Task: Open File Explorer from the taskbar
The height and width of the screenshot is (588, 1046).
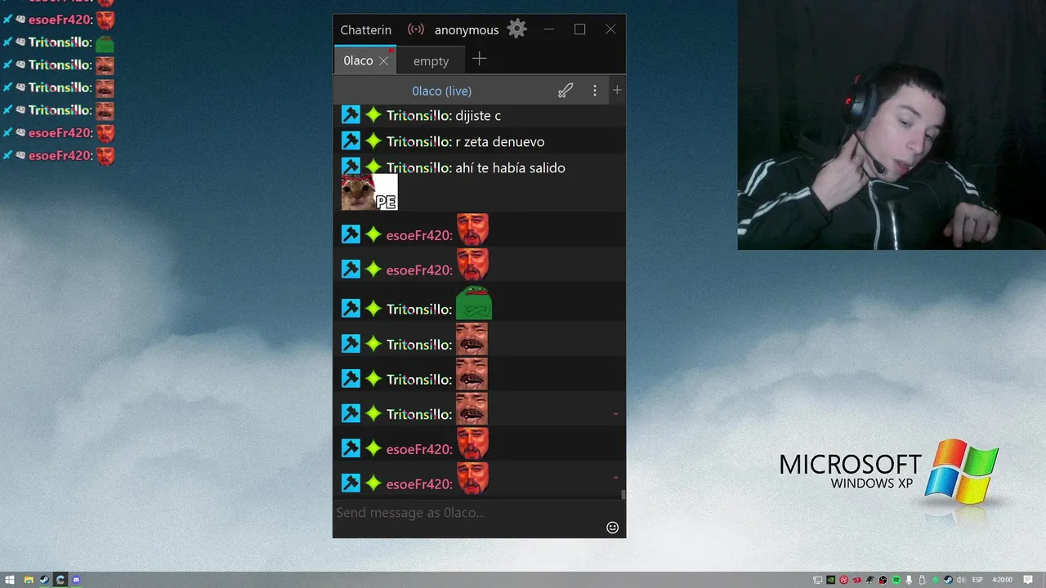Action: [28, 580]
